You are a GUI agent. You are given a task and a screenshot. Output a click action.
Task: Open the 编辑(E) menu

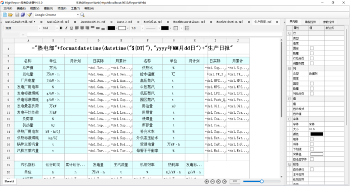(21, 9)
